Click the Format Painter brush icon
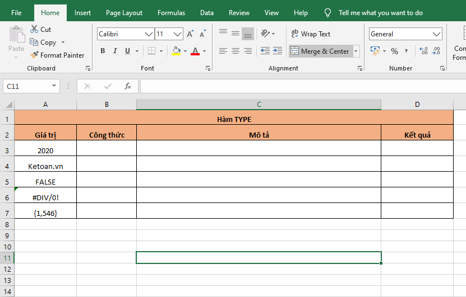Image resolution: width=466 pixels, height=297 pixels. [x=34, y=55]
